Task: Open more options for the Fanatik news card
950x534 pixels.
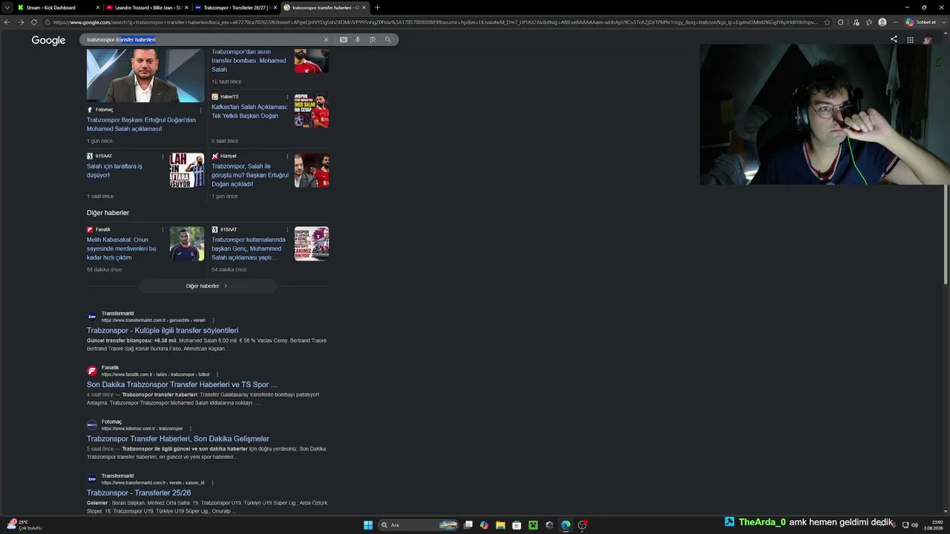Action: click(x=163, y=230)
